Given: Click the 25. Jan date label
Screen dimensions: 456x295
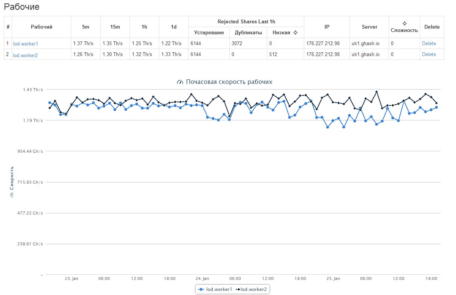Looking at the screenshot, I should click(333, 279).
